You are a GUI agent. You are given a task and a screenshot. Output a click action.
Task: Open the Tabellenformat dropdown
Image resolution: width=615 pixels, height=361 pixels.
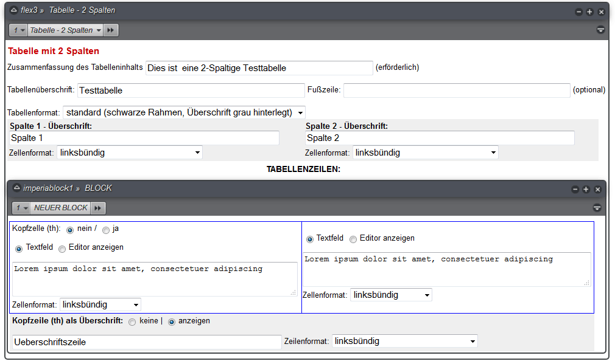tap(184, 113)
